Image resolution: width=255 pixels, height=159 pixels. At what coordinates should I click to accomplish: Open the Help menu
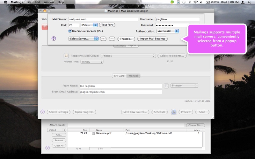61,2
